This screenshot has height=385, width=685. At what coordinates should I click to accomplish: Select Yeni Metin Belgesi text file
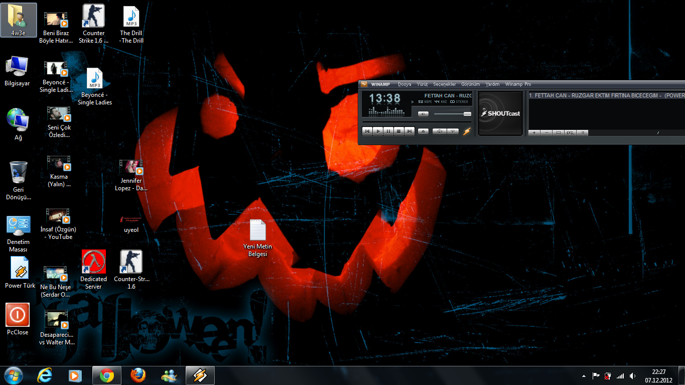tap(257, 238)
